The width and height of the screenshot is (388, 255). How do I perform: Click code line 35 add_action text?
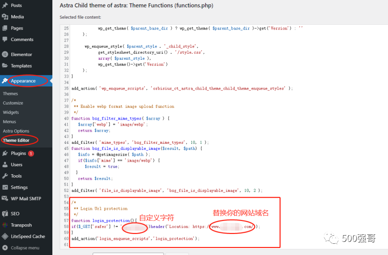click(182, 89)
